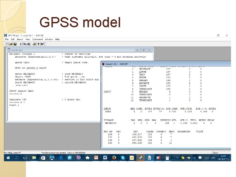Open Word from the taskbar
Screen dimensions: 236x177
pyautogui.click(x=105, y=158)
